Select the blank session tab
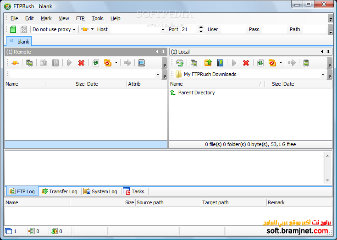This screenshot has width=337, height=240. click(19, 41)
